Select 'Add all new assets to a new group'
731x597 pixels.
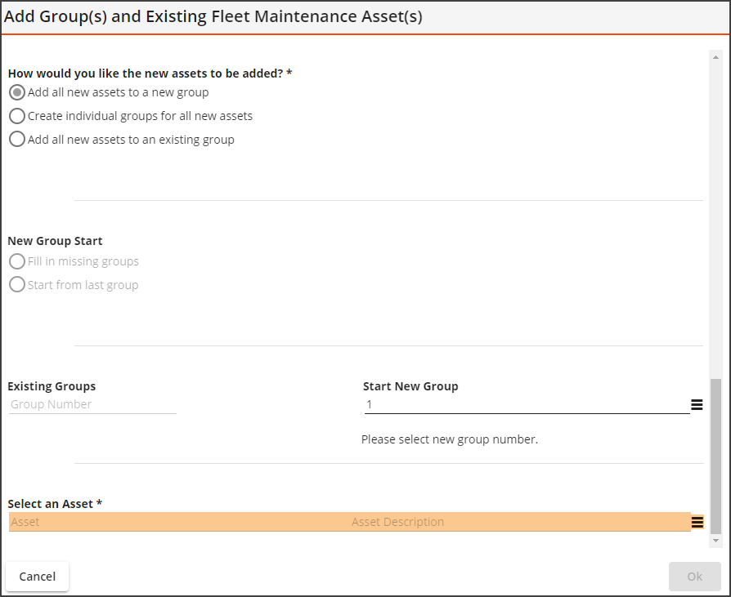click(x=17, y=92)
